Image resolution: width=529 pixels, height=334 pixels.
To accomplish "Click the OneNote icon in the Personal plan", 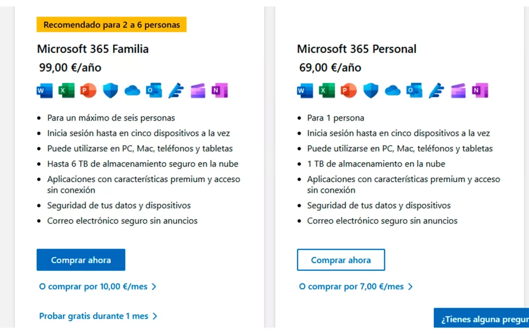I will pyautogui.click(x=480, y=91).
